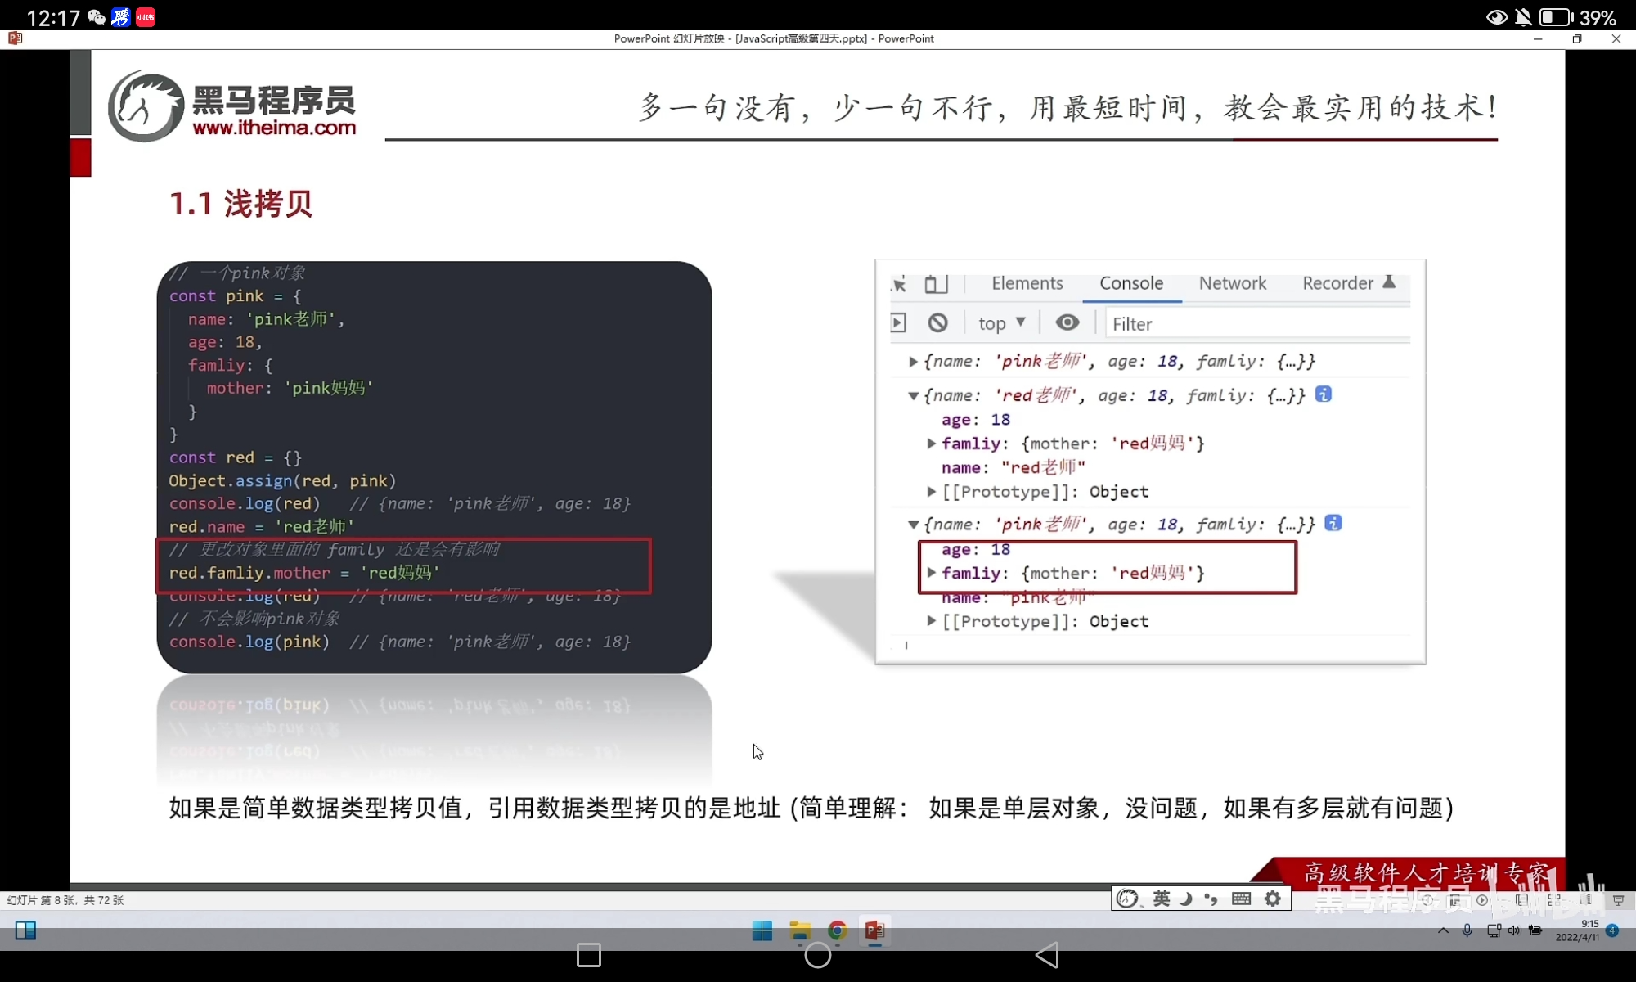Click the clear console icon
The height and width of the screenshot is (982, 1636).
click(937, 323)
